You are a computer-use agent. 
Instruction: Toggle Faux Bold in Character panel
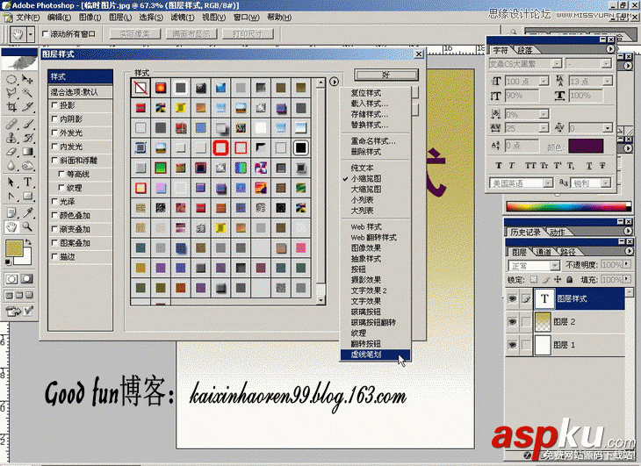[499, 165]
